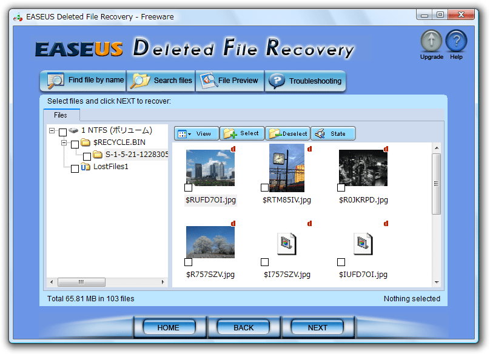
Task: Open Find file by name
Action: coord(83,81)
